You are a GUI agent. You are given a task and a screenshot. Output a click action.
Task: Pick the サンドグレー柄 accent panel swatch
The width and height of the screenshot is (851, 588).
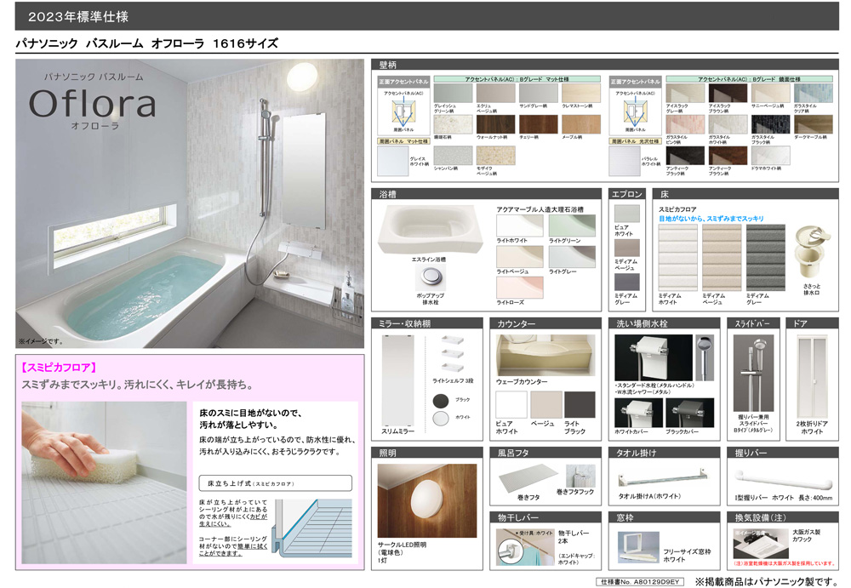click(539, 94)
